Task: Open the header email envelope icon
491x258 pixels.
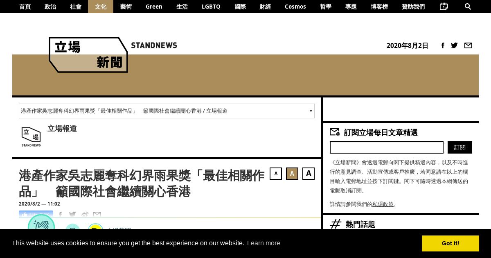Action: pyautogui.click(x=468, y=45)
